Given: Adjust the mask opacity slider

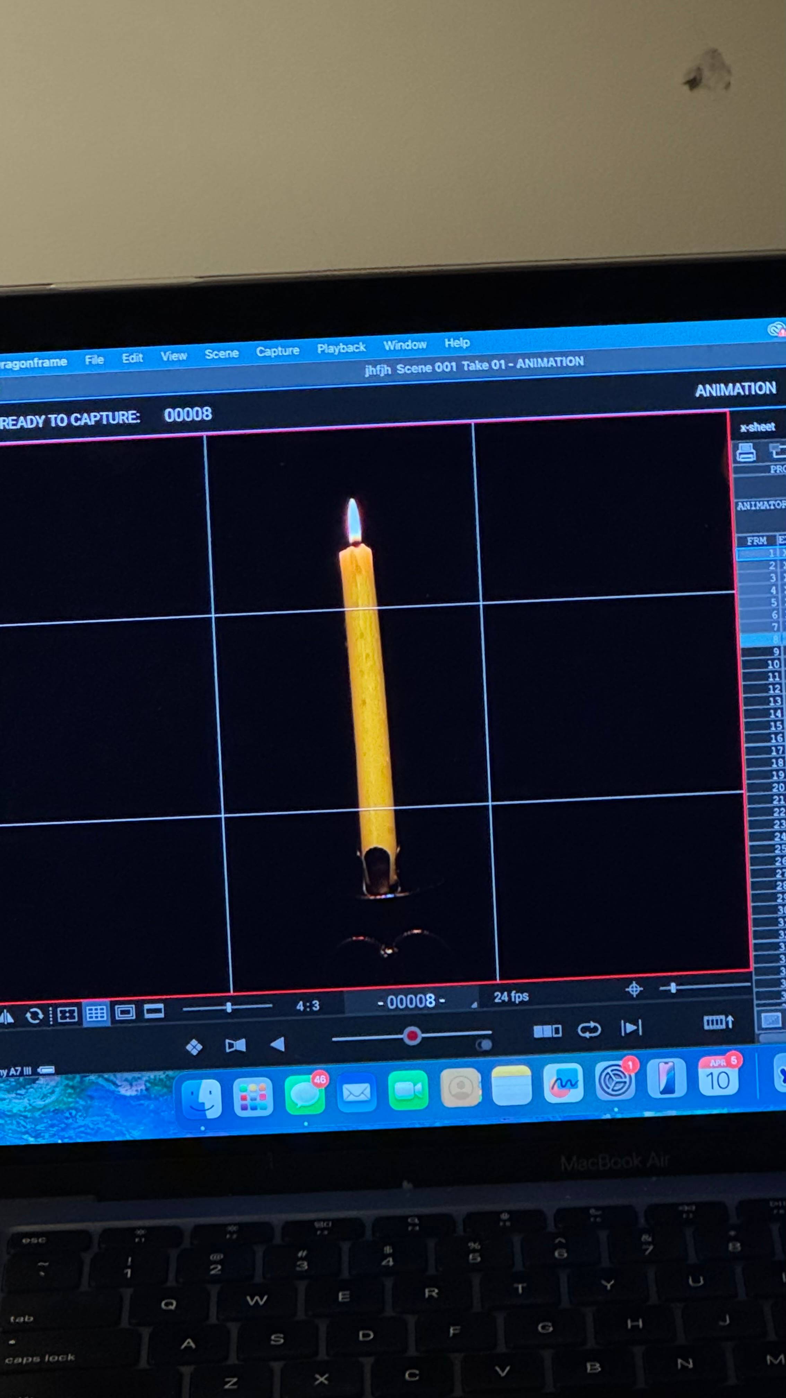Looking at the screenshot, I should click(228, 1007).
